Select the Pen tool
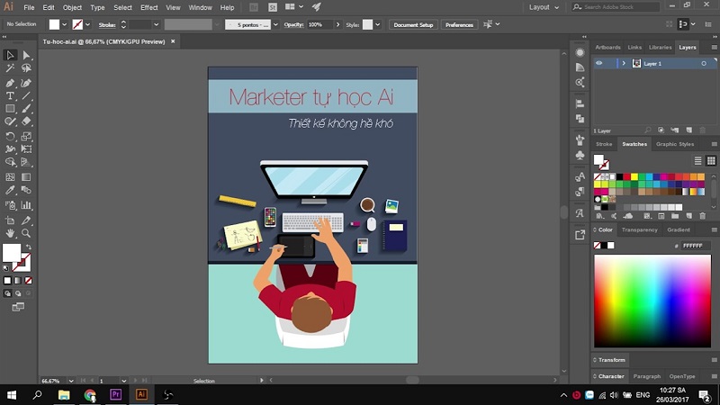 point(10,83)
